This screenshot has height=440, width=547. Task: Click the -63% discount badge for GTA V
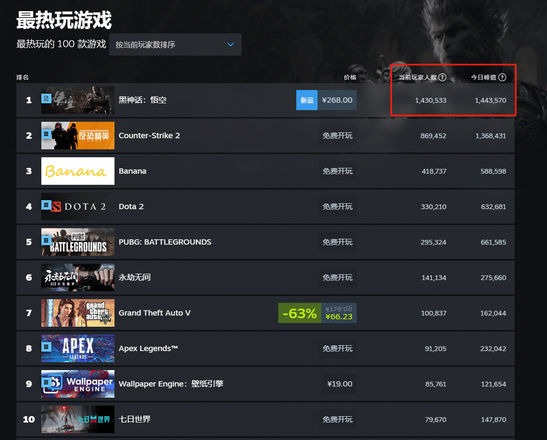(x=299, y=313)
